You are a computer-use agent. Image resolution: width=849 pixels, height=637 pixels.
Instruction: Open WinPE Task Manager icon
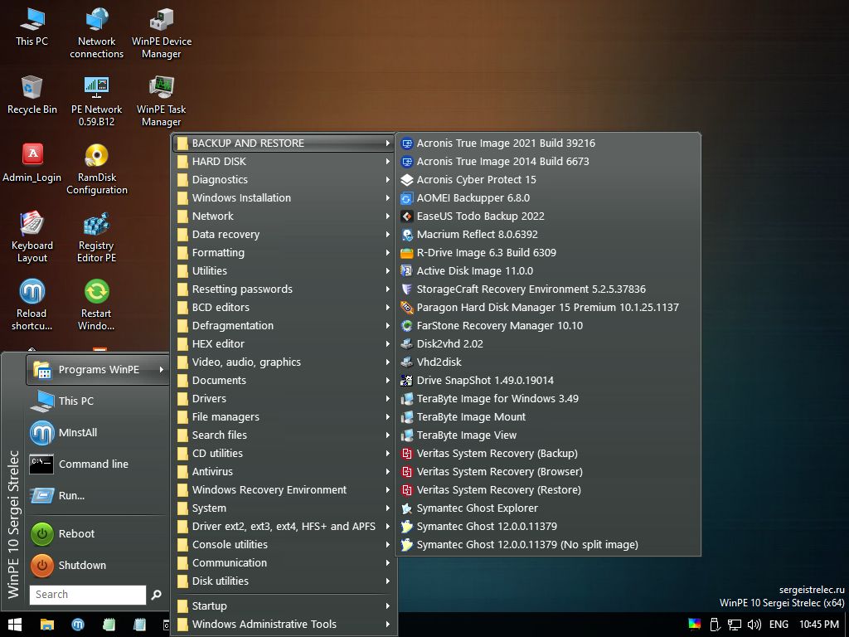tap(162, 101)
